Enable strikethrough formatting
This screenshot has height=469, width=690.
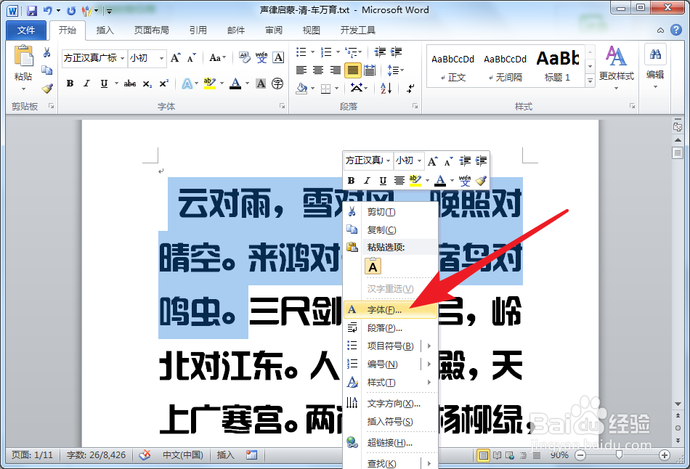pyautogui.click(x=129, y=83)
